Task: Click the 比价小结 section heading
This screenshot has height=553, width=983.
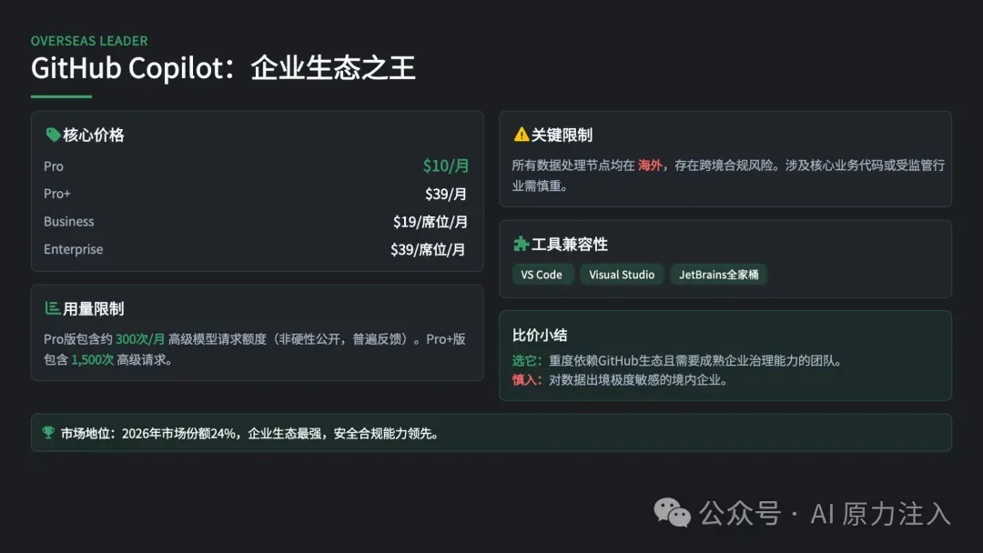Action: pyautogui.click(x=540, y=335)
